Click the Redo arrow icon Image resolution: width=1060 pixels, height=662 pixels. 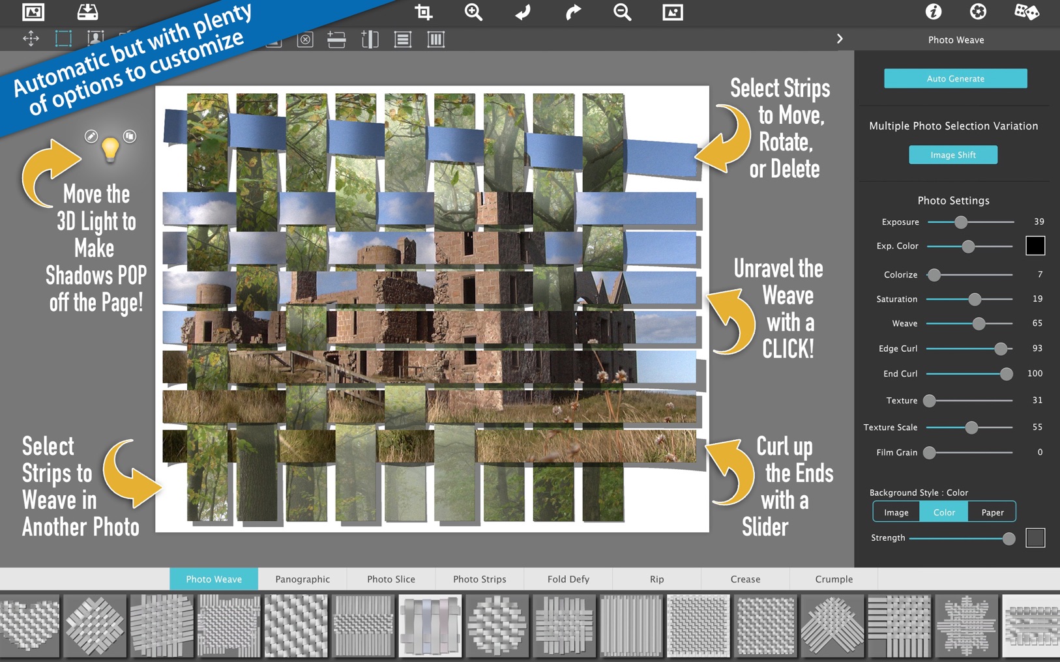pos(572,12)
